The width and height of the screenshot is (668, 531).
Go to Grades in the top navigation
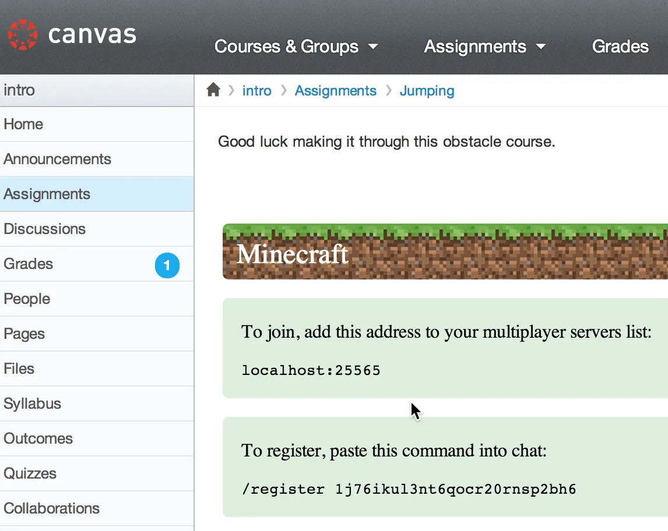[620, 47]
